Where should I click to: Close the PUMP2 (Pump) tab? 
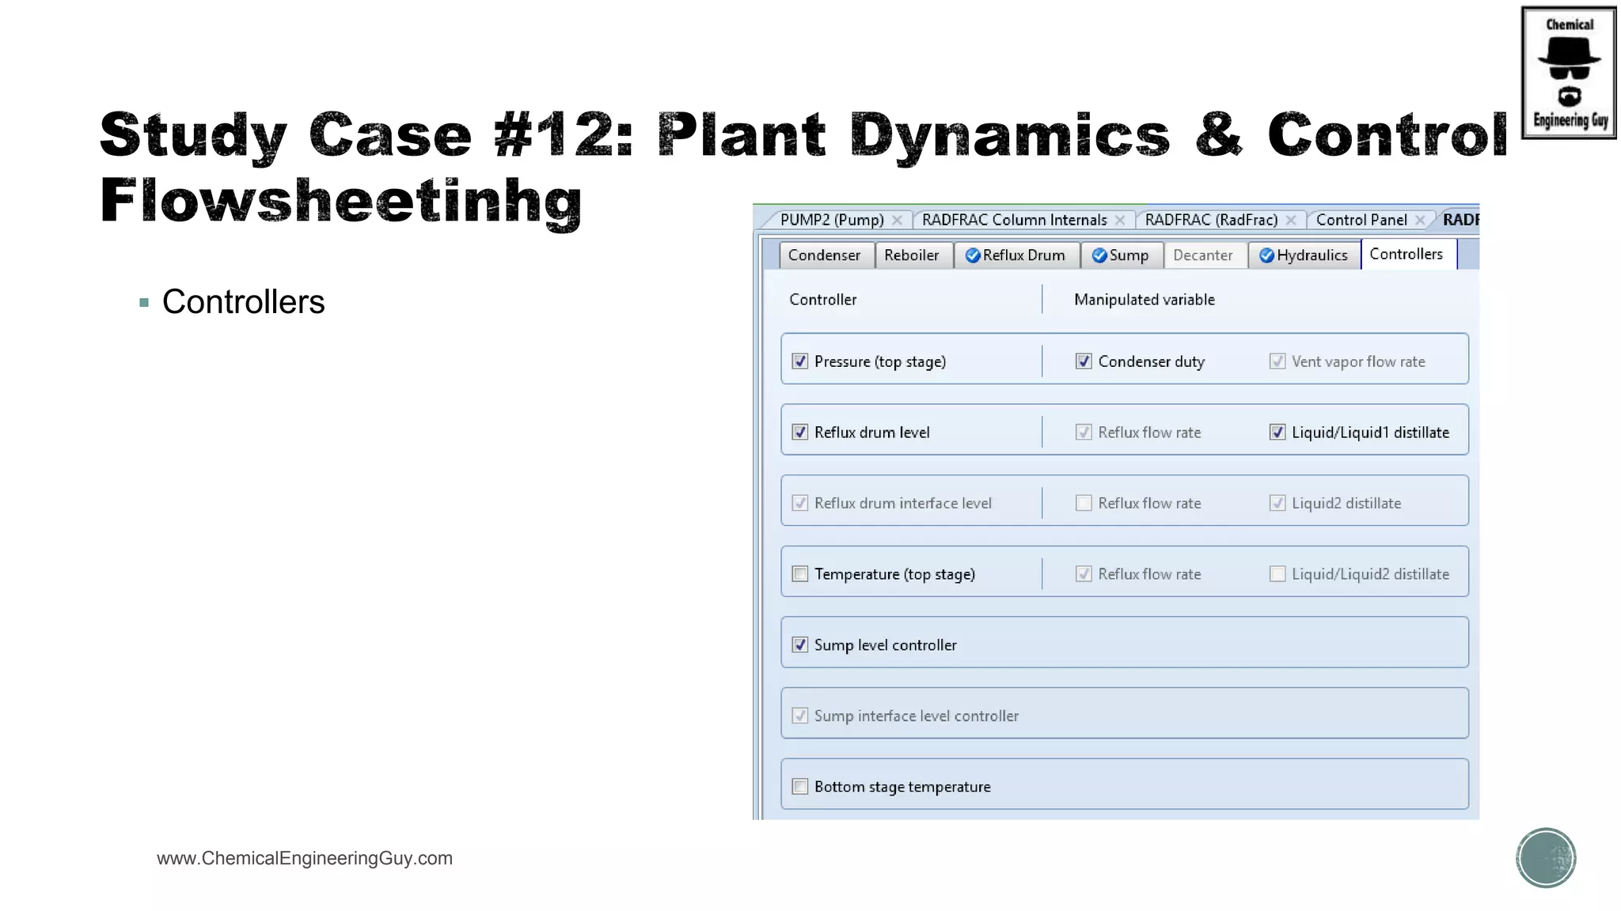pyautogui.click(x=897, y=221)
